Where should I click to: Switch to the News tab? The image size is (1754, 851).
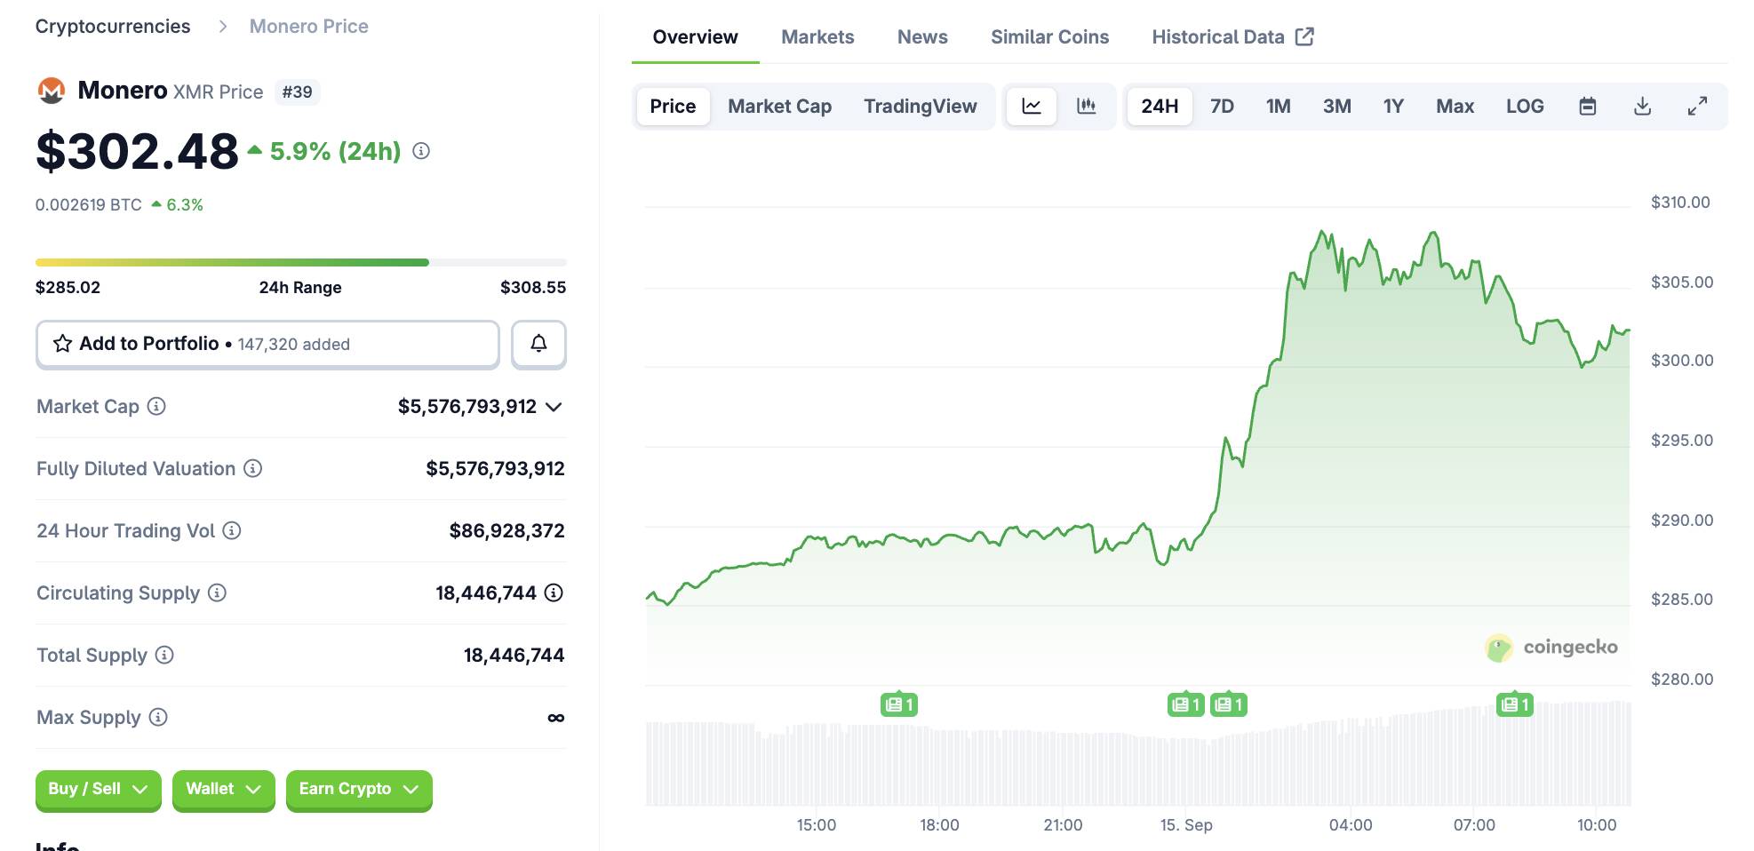coord(922,37)
